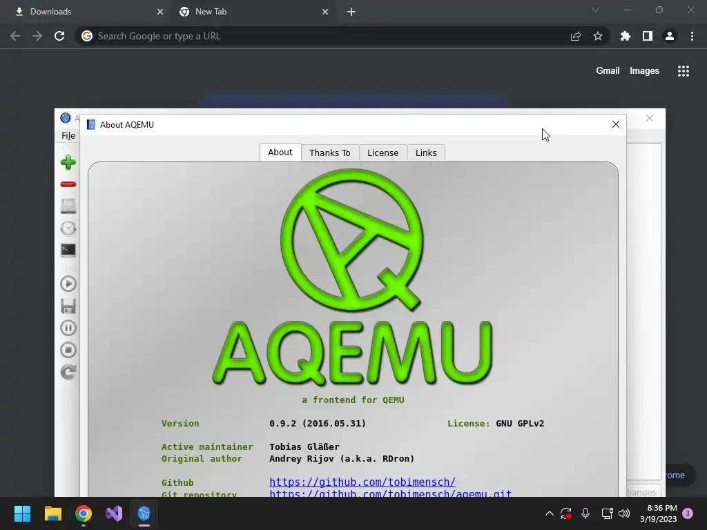The width and height of the screenshot is (707, 530).
Task: Show hidden system tray icons
Action: point(549,513)
